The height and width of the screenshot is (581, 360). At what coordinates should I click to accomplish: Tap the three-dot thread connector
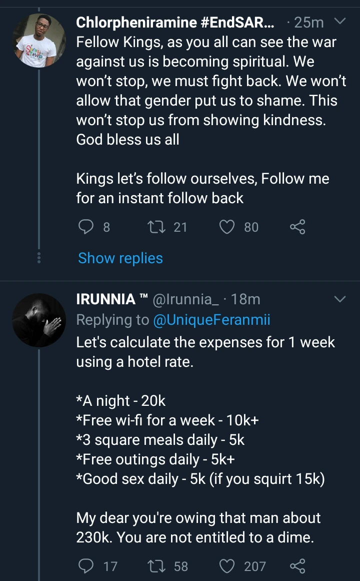39,258
